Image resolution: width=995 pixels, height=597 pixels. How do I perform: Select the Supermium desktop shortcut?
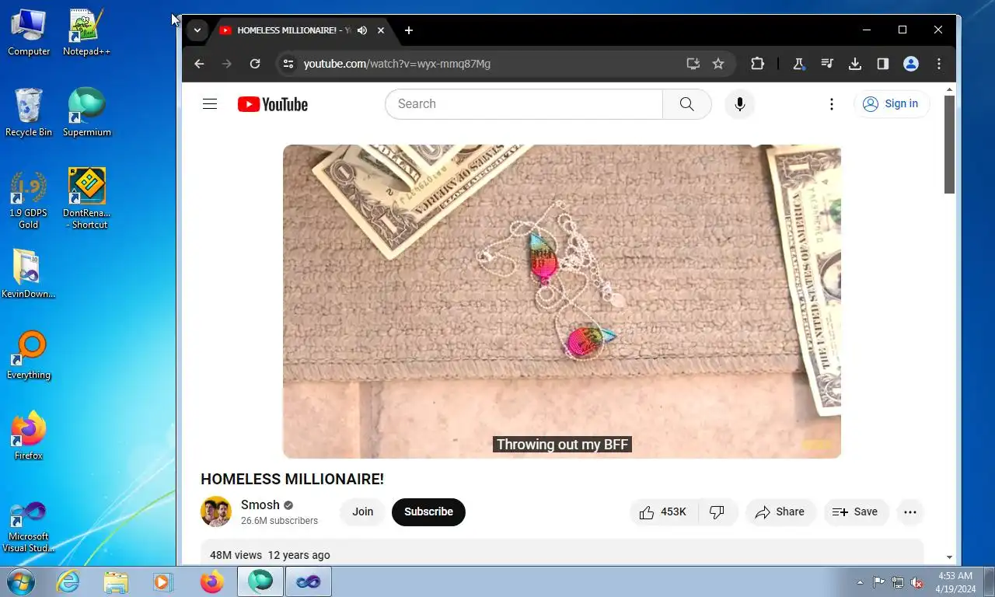(86, 113)
